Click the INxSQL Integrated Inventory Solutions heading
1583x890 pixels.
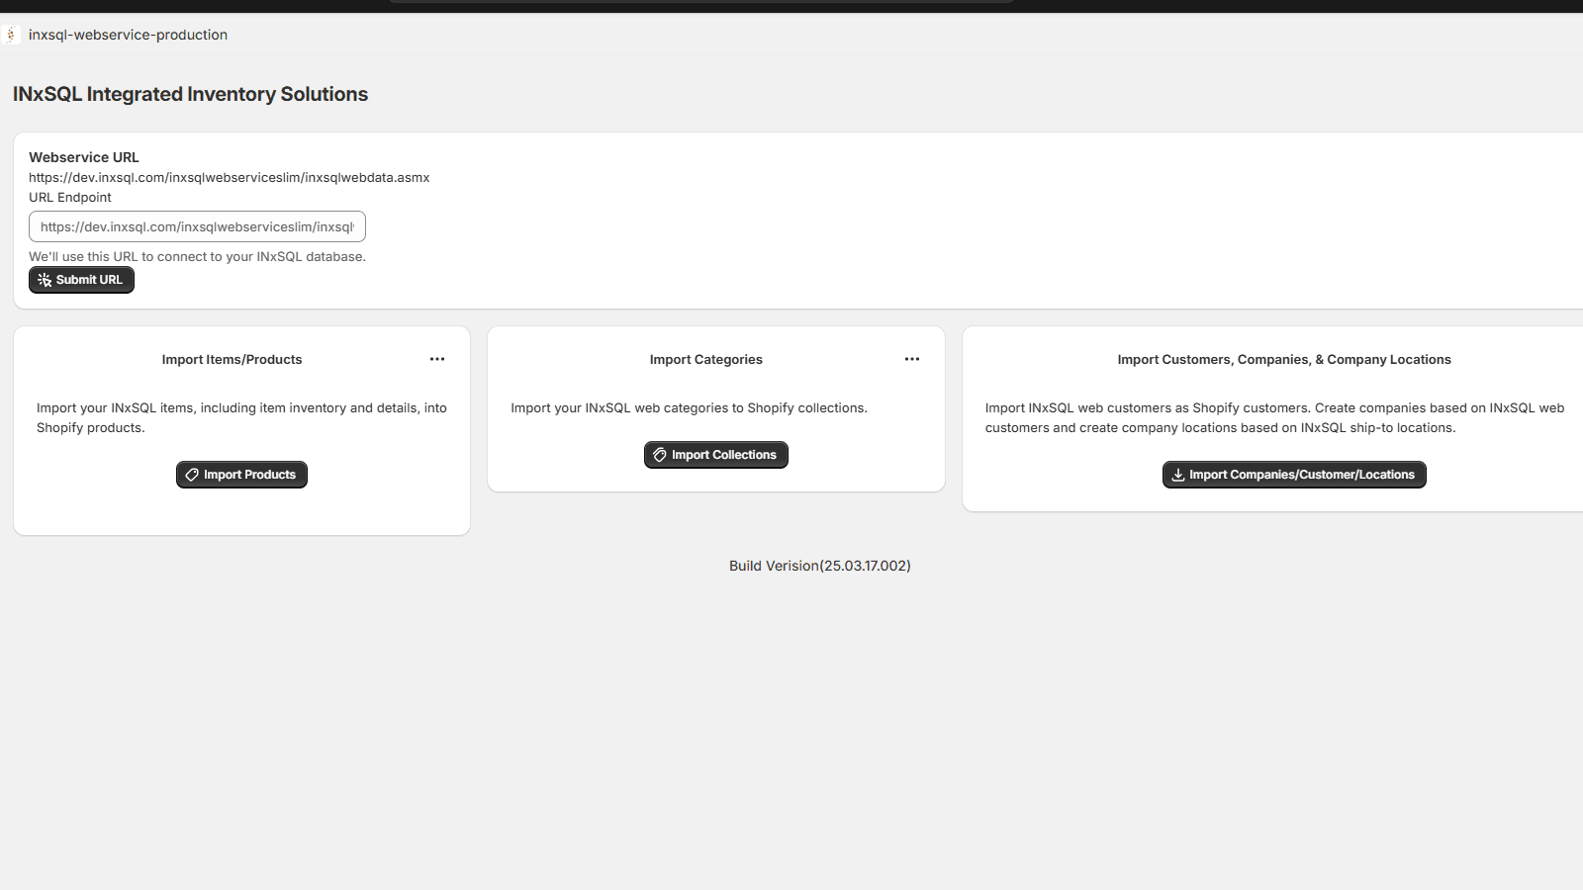190,94
